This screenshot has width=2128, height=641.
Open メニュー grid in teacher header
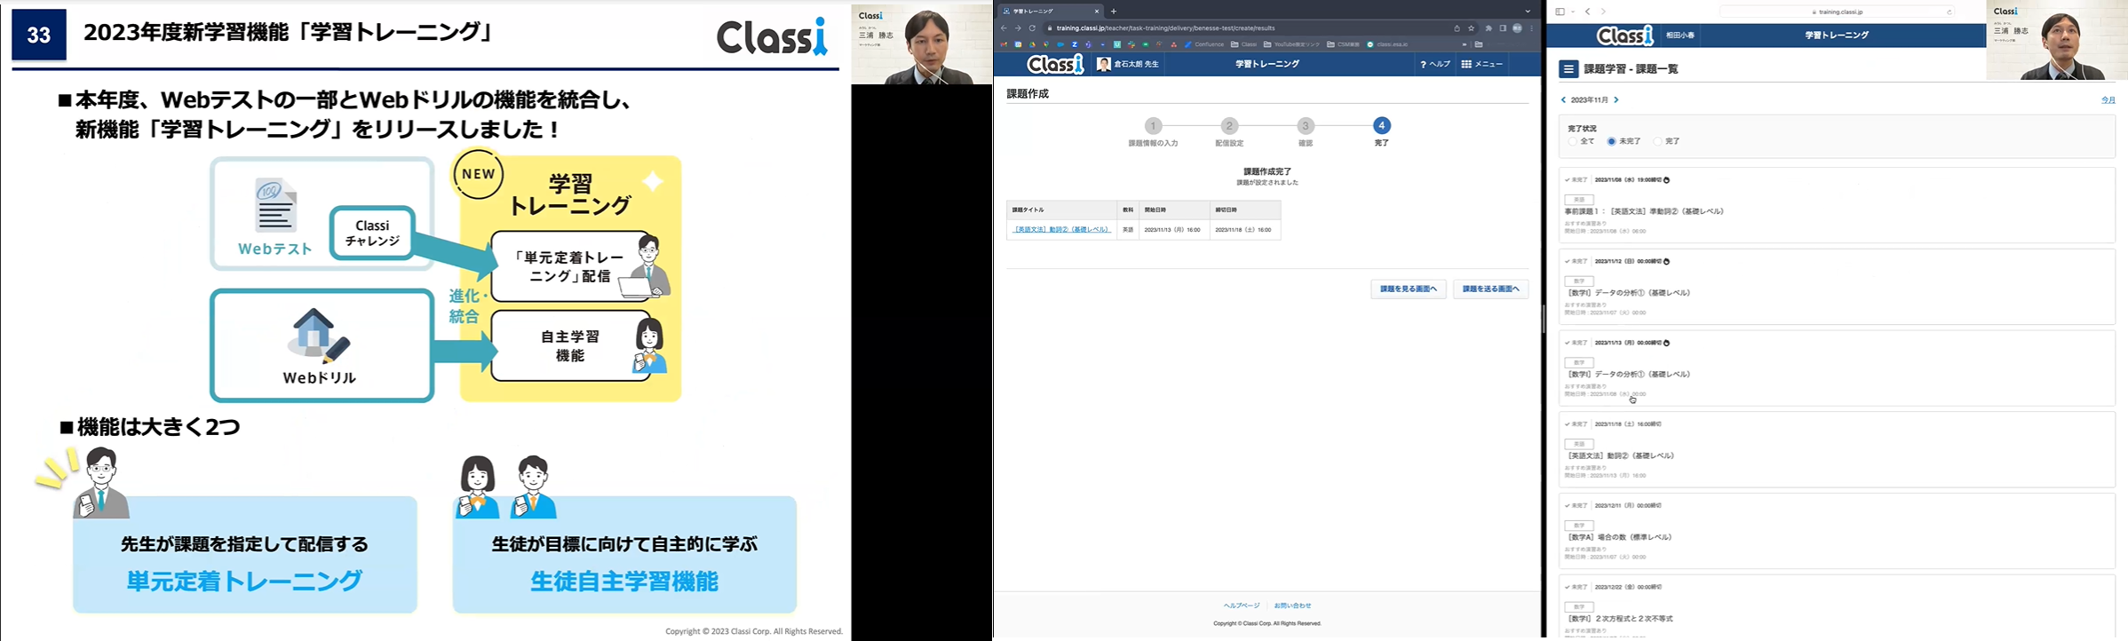pos(1482,64)
